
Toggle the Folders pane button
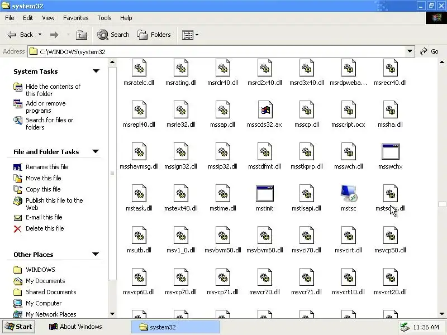154,35
